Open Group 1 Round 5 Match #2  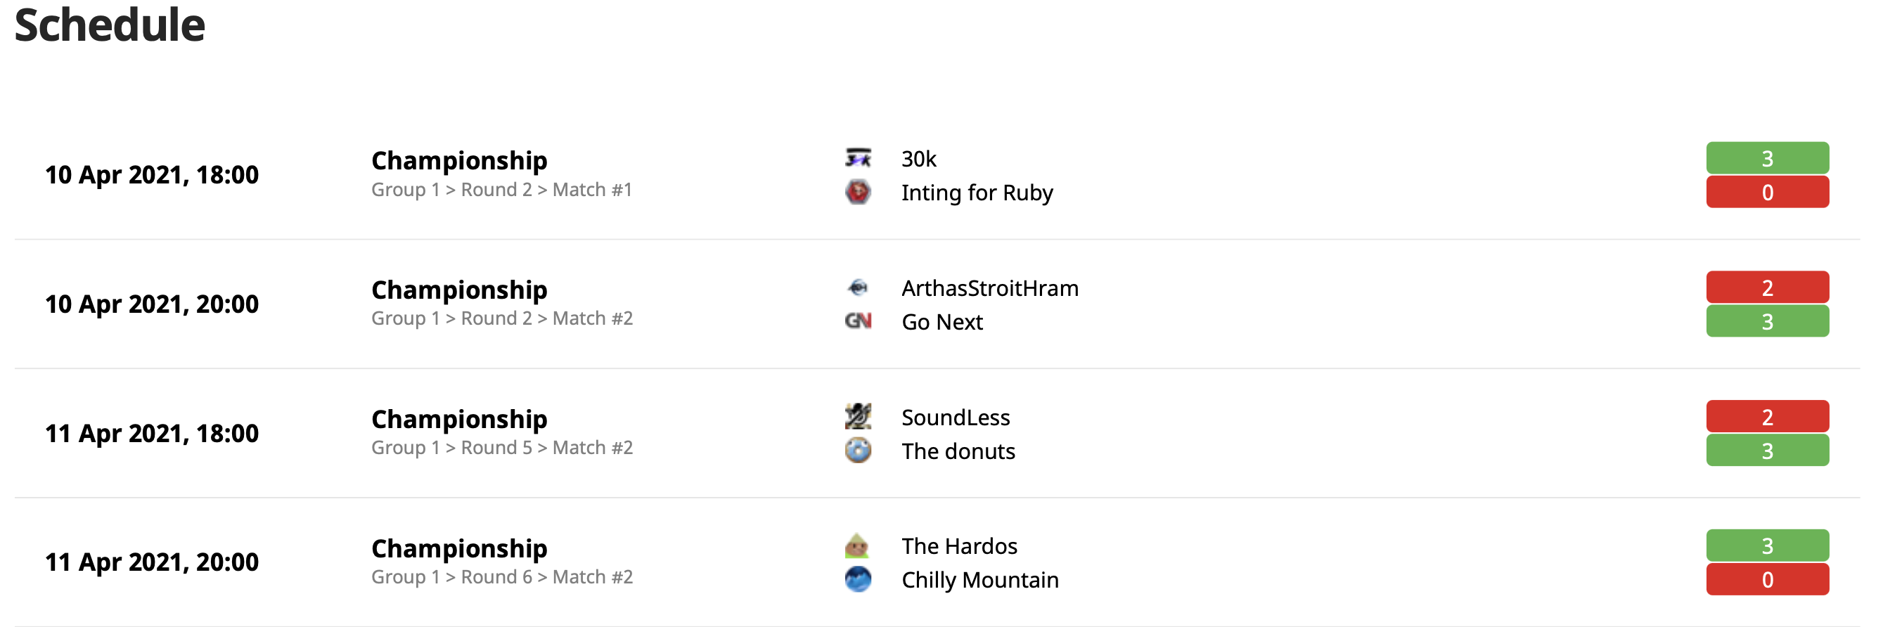[x=501, y=447]
